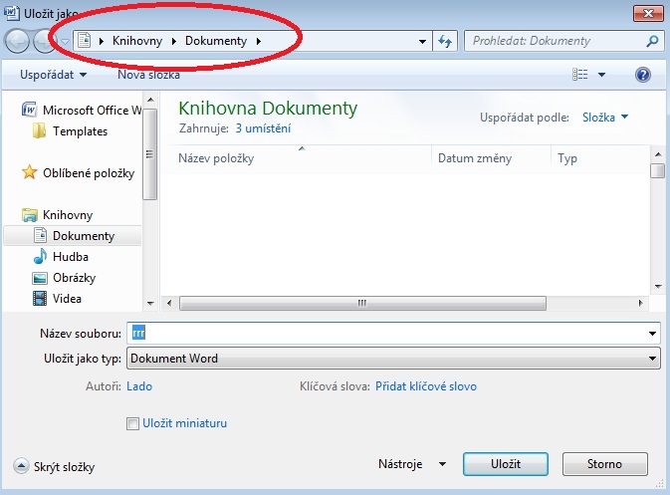Click the magnifier search icon

tap(652, 41)
